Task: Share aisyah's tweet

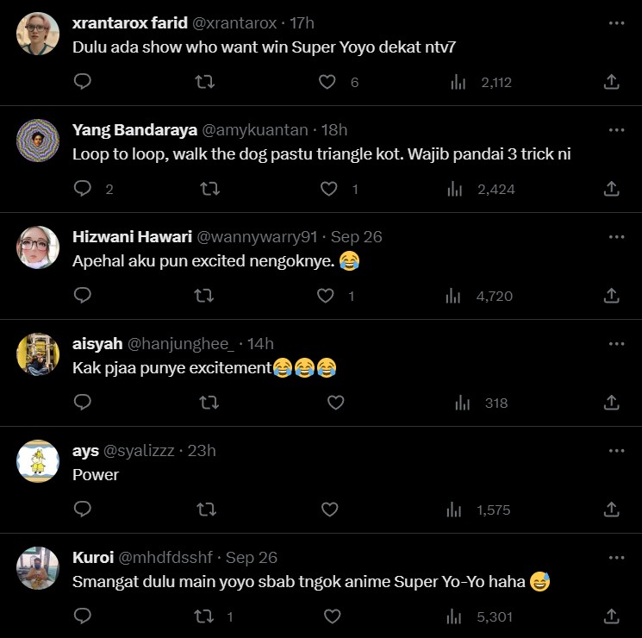Action: point(611,403)
